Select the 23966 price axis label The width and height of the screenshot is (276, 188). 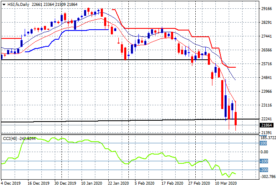266,91
